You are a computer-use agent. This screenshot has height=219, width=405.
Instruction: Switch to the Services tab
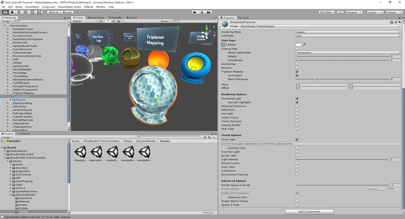(243, 18)
